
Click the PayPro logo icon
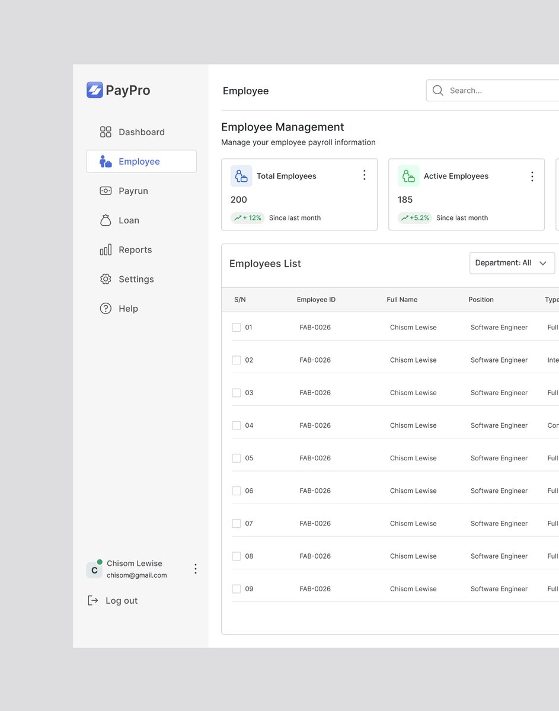coord(95,90)
